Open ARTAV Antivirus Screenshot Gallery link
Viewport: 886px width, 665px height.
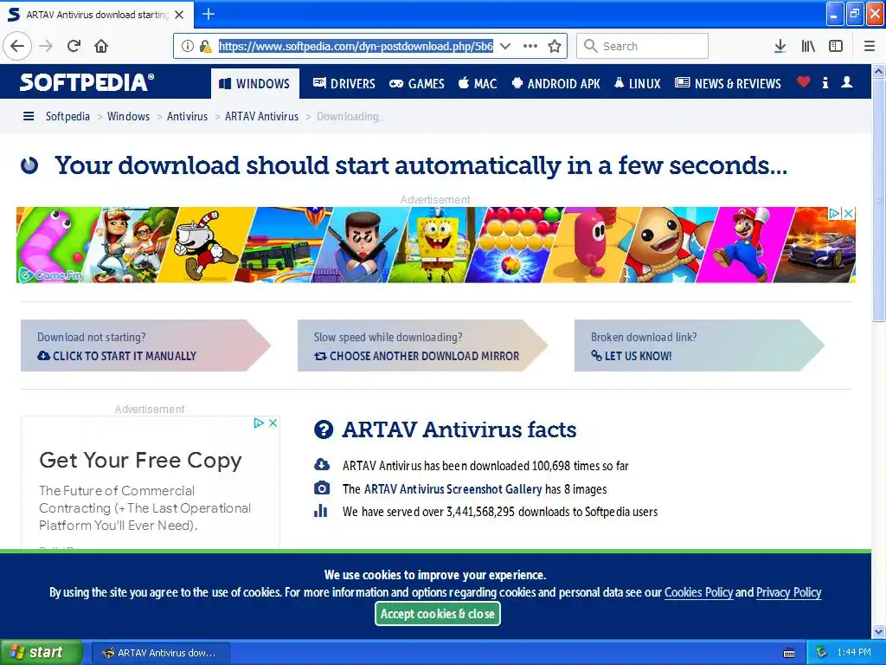453,489
